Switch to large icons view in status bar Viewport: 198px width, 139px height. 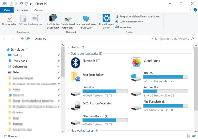pos(194,136)
